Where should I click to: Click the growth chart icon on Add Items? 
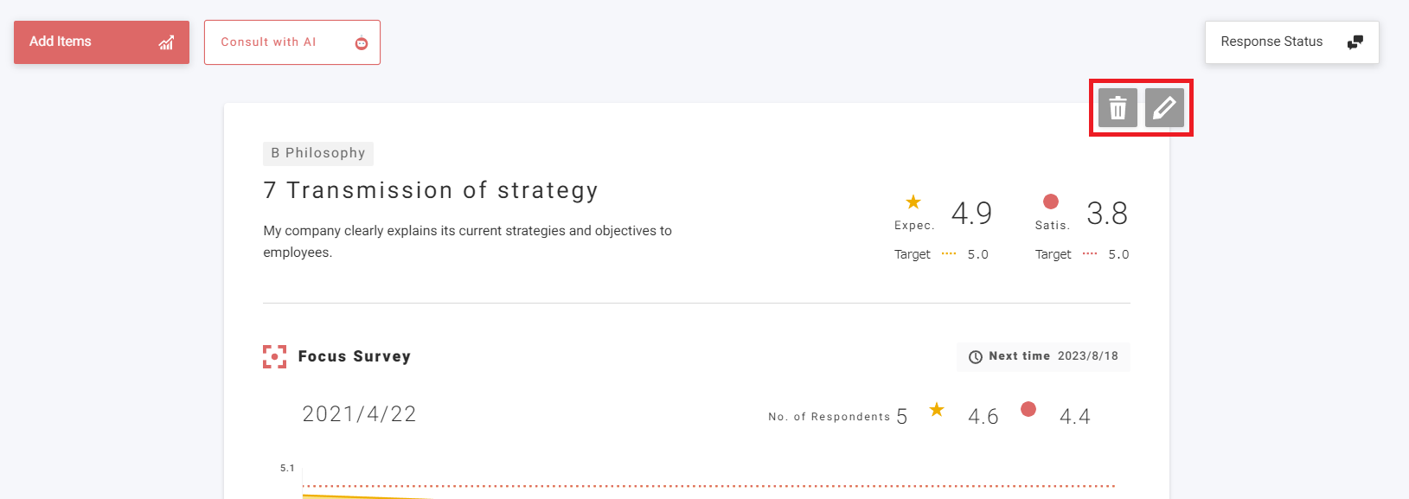click(166, 42)
